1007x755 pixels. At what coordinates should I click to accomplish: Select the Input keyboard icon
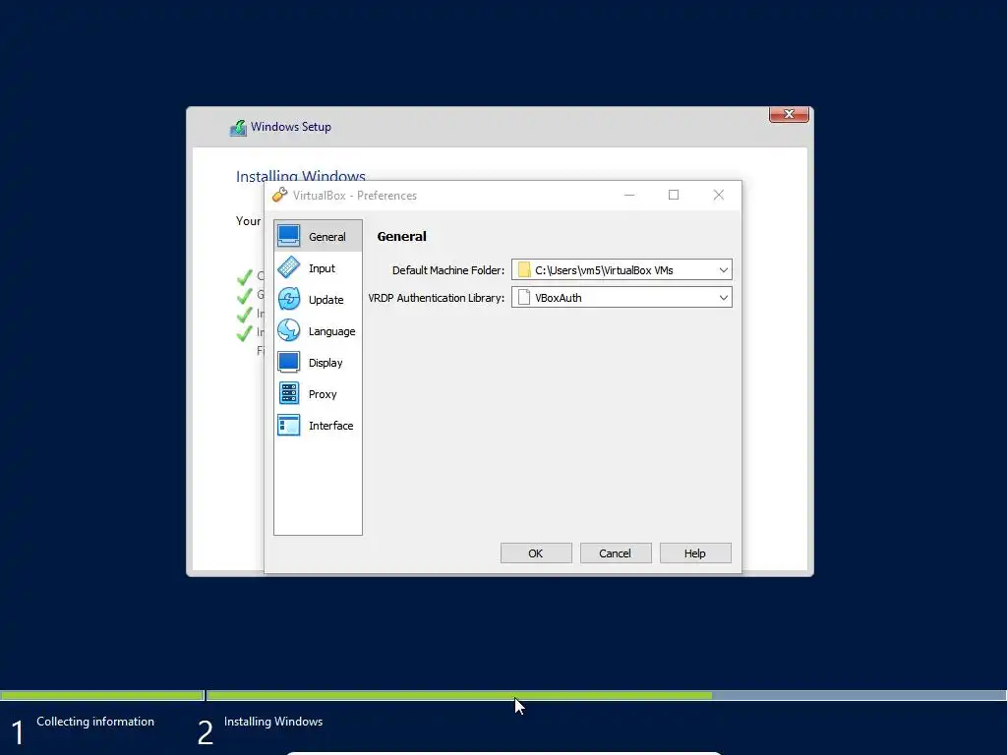(x=288, y=267)
